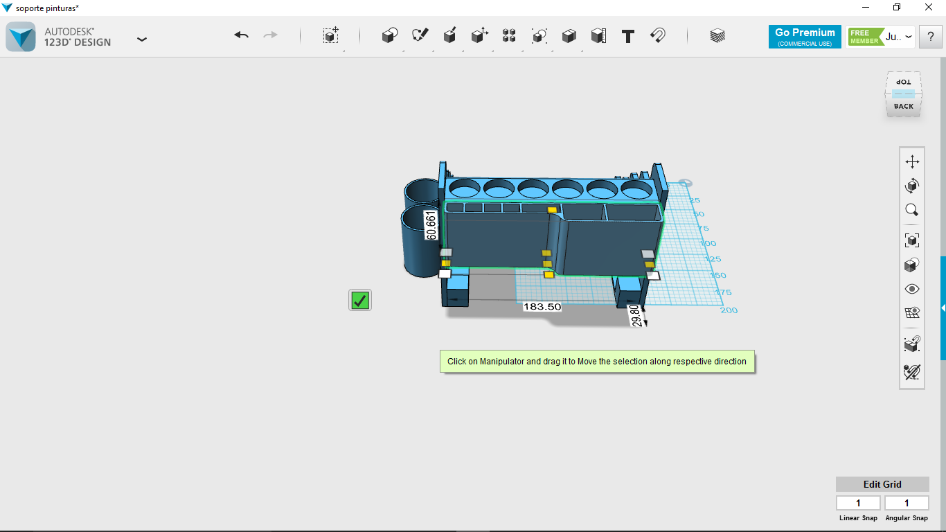946x532 pixels.
Task: Toggle solids visibility eye icon
Action: coord(912,289)
